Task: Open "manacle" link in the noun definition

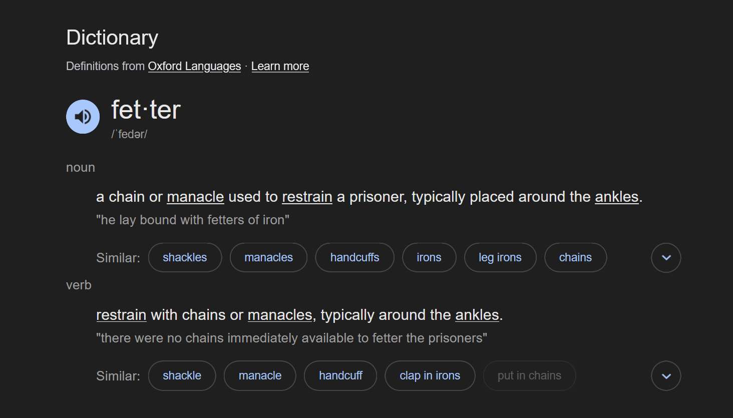Action: click(x=195, y=197)
